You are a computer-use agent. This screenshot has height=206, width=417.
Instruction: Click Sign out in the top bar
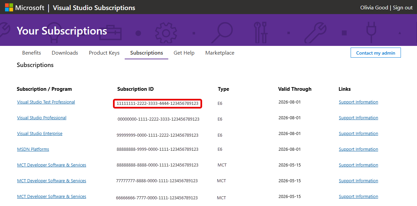coord(403,7)
